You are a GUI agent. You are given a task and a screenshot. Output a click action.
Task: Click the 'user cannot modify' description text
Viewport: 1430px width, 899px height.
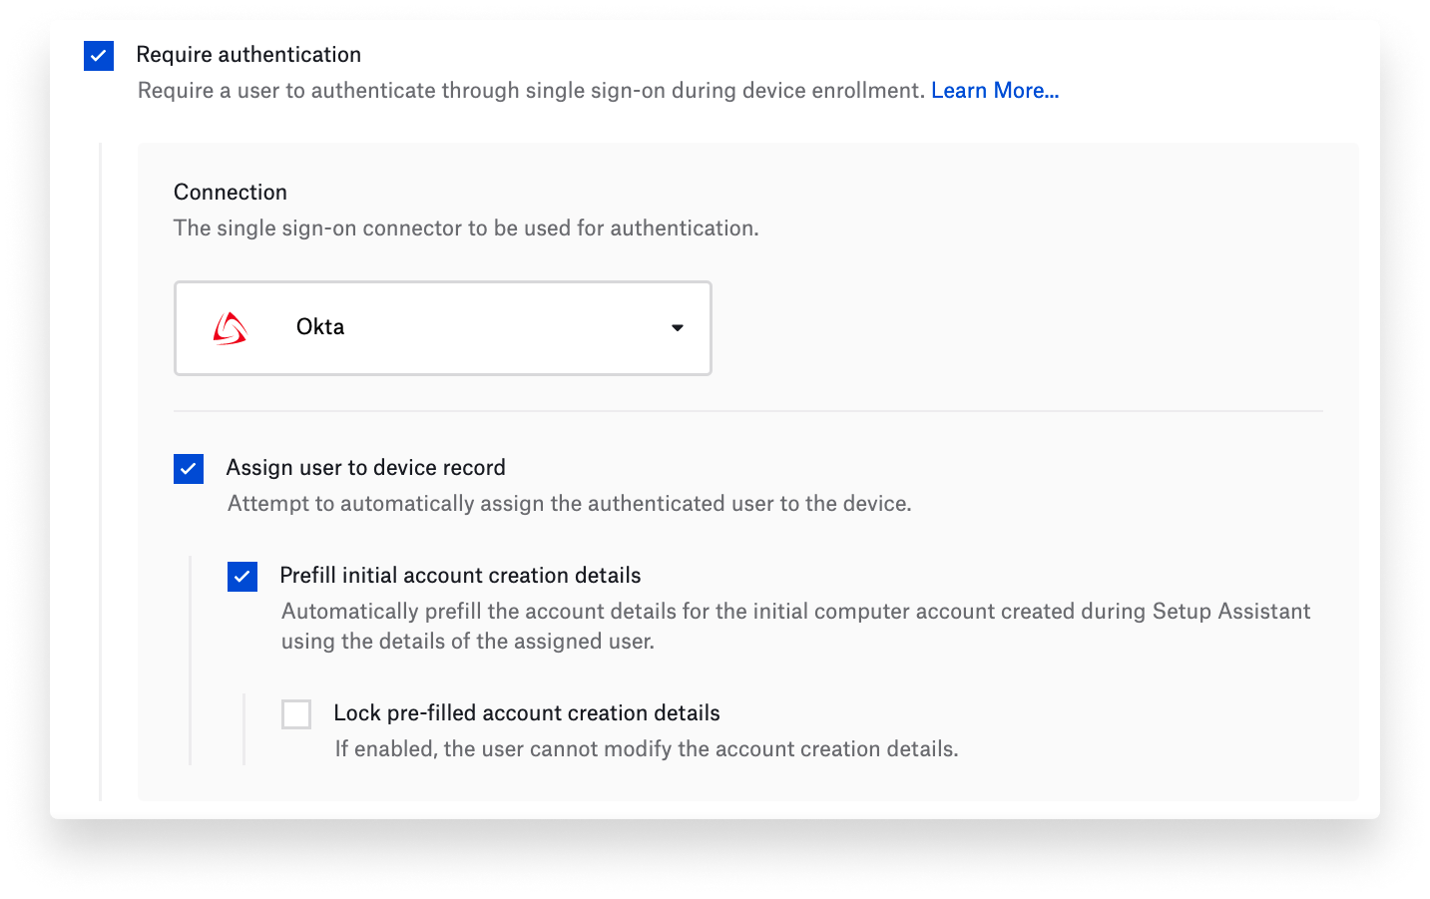point(646,749)
